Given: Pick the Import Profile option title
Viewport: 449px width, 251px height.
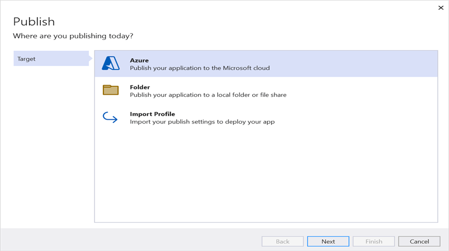Looking at the screenshot, I should [152, 114].
